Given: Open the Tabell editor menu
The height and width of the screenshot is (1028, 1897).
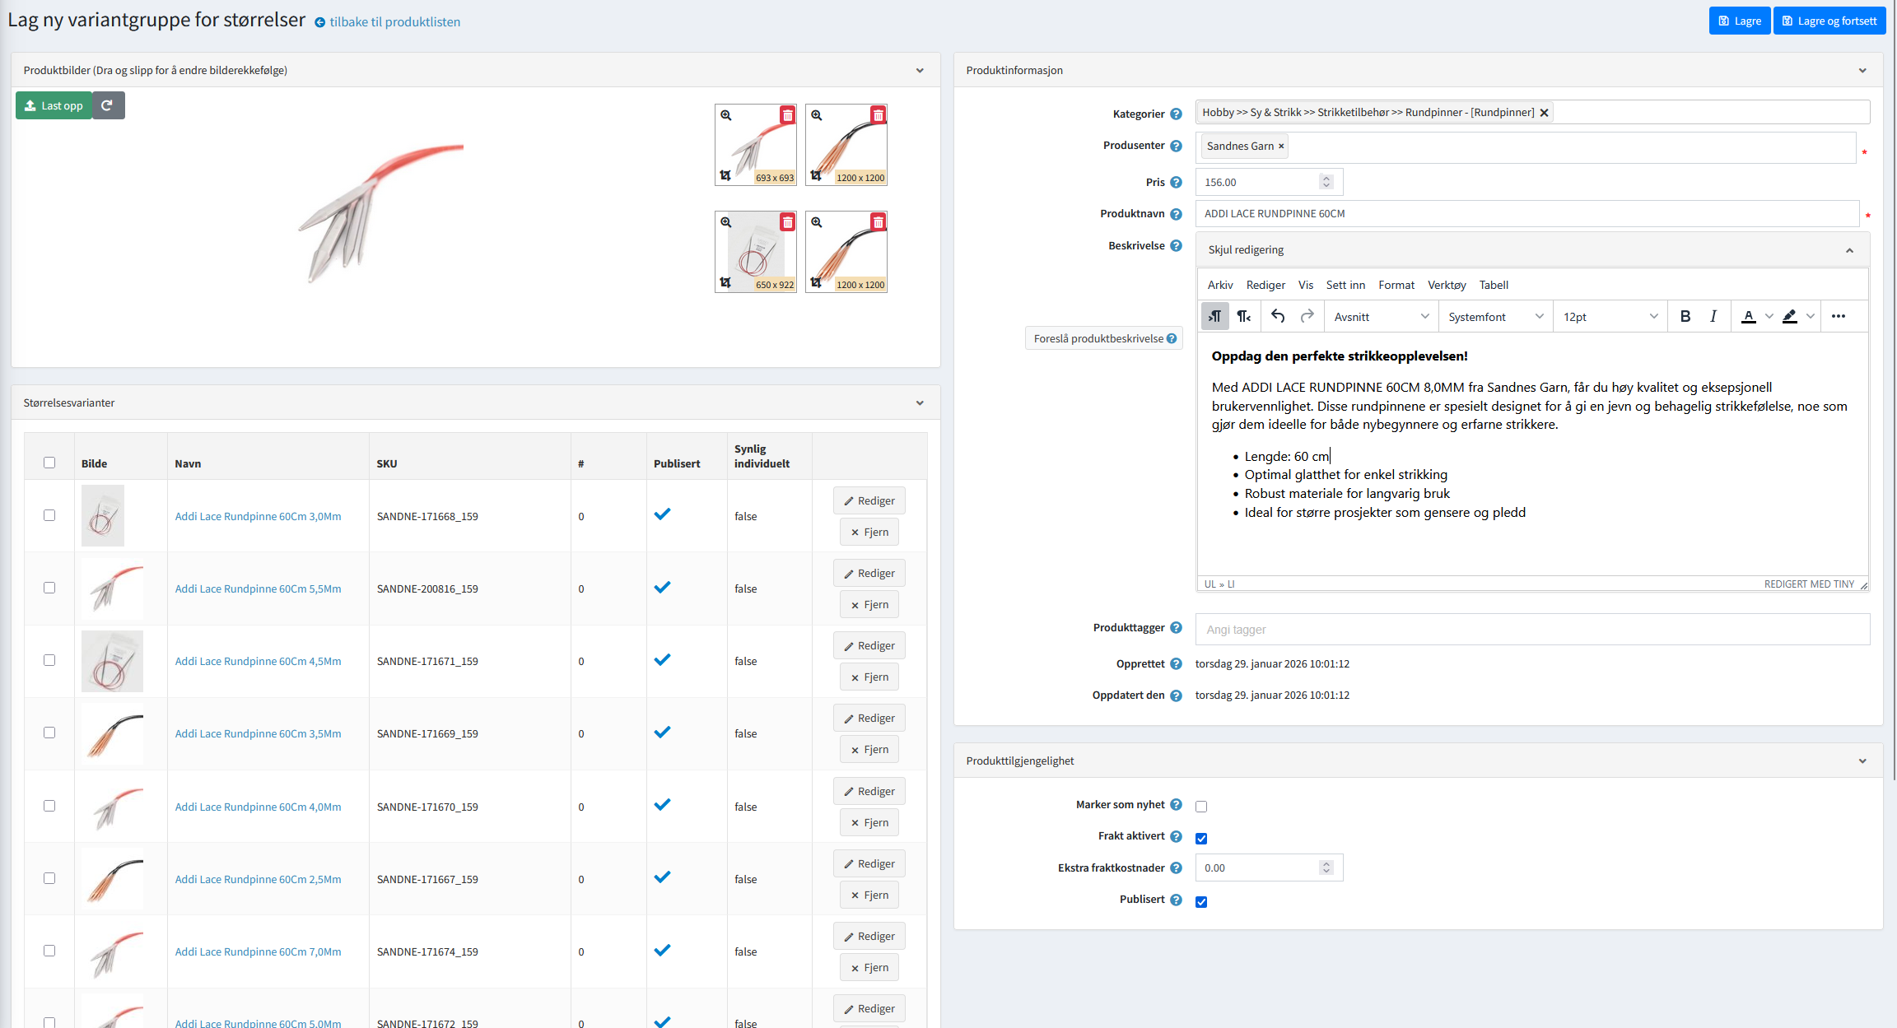Looking at the screenshot, I should tap(1493, 285).
